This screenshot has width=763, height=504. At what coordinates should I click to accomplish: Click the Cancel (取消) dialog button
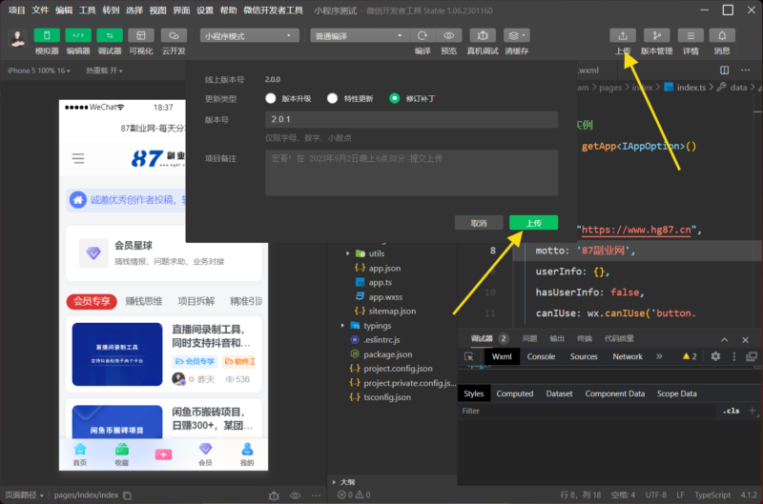(x=479, y=223)
